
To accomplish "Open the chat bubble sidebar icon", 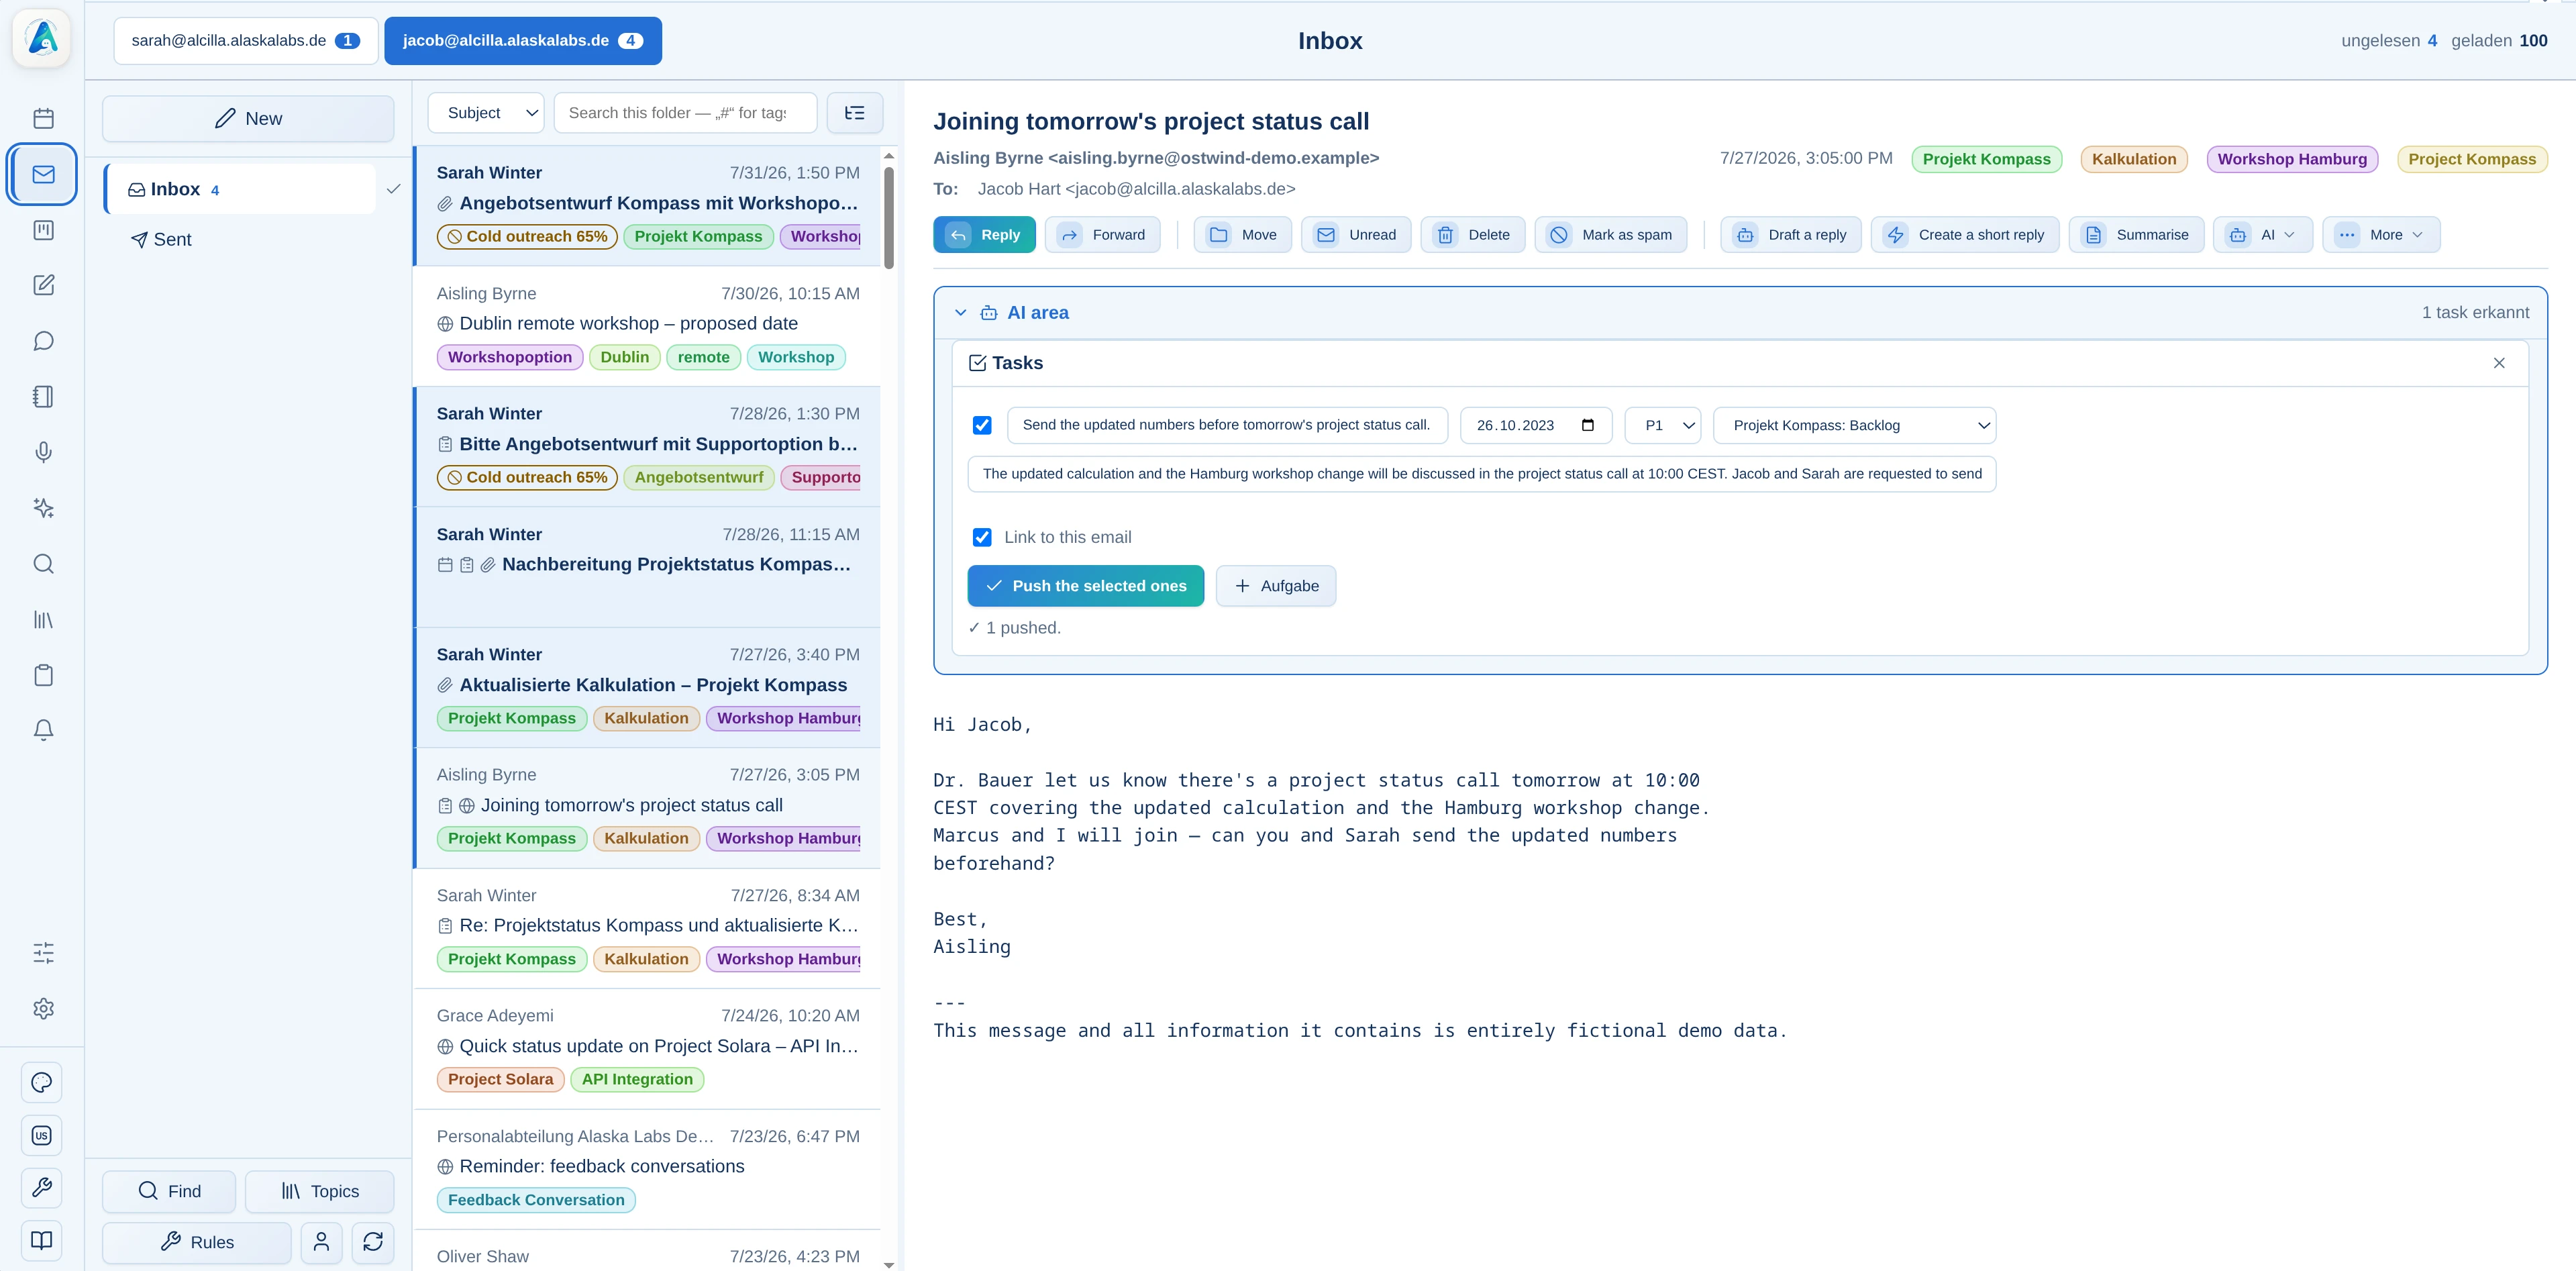I will tap(43, 341).
